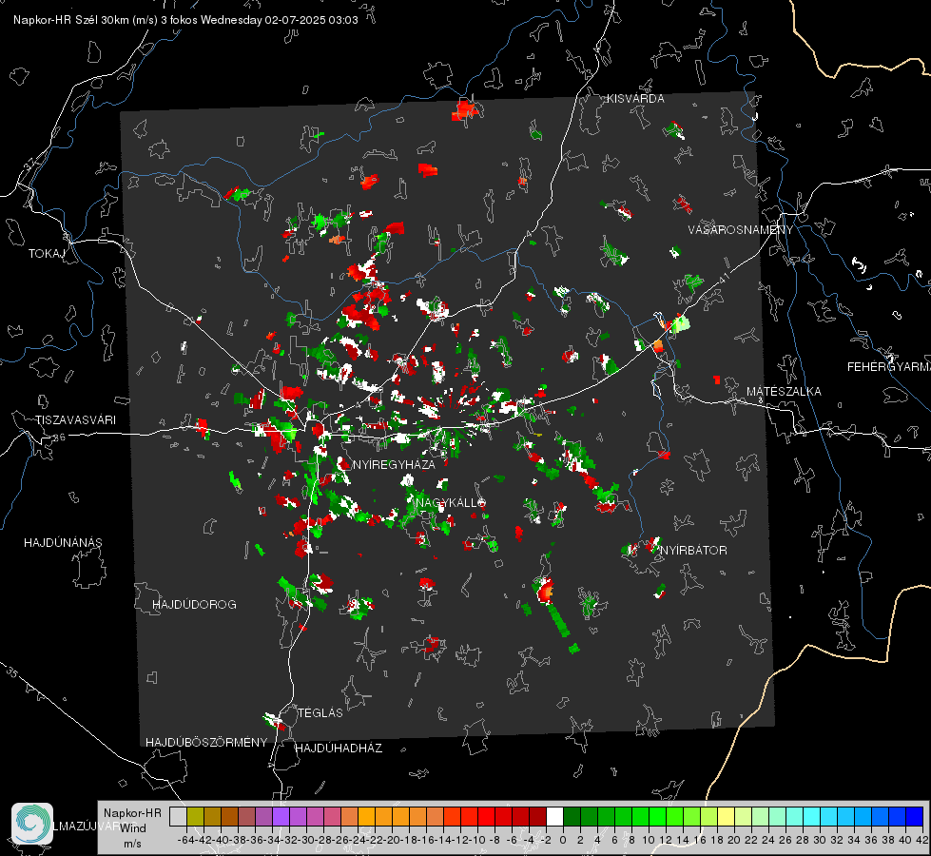Select the dark blue last legend swatch
This screenshot has width=931, height=856.
point(915,816)
